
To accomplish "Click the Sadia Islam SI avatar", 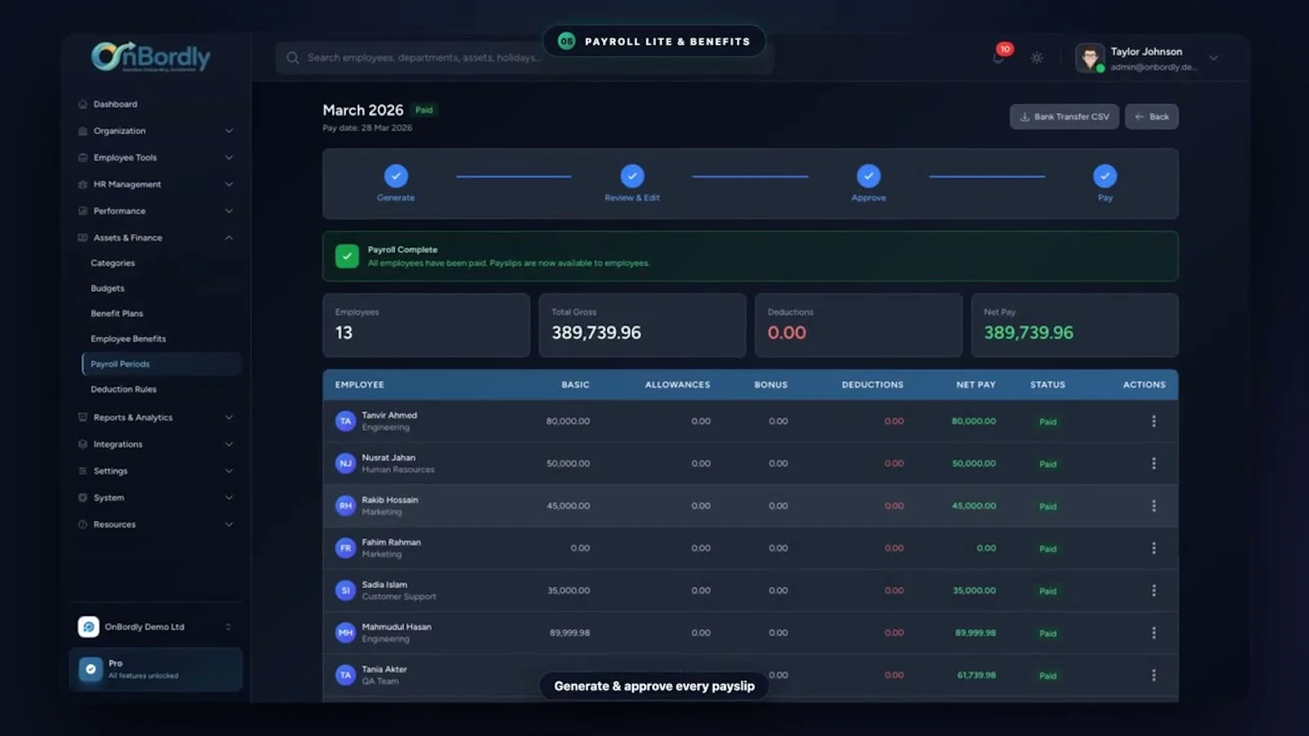I will (x=345, y=590).
